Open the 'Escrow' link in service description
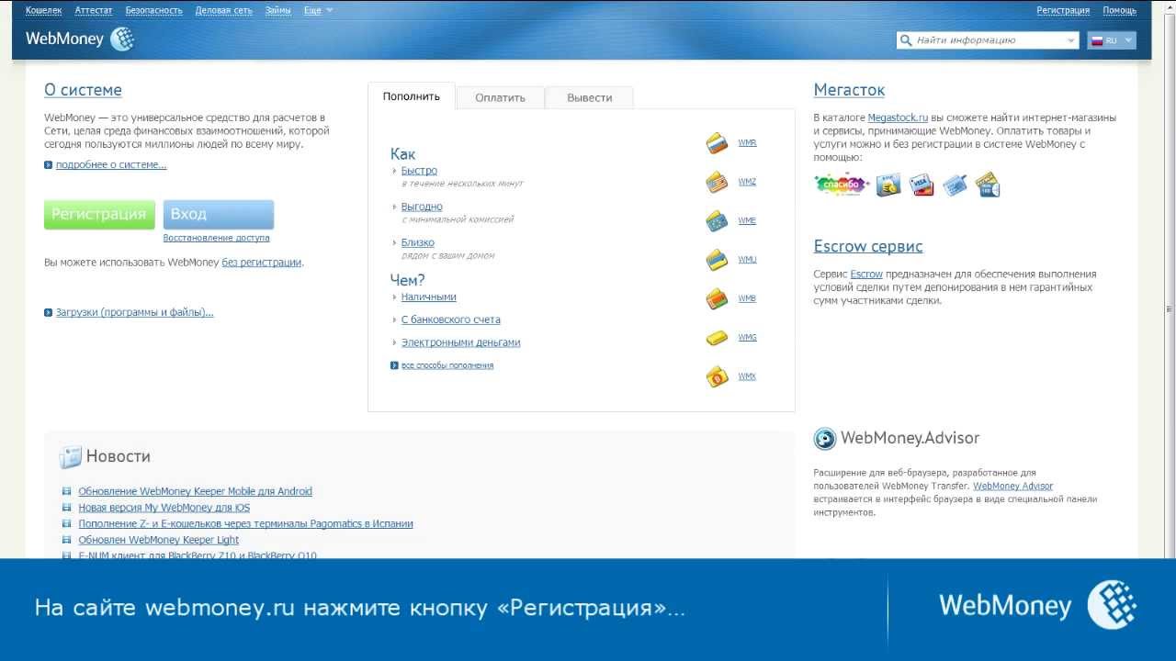The height and width of the screenshot is (661, 1176). [x=866, y=274]
